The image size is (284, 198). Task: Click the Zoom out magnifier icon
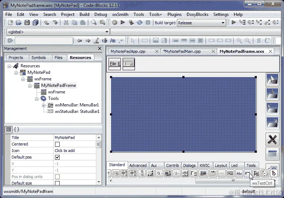point(247,41)
